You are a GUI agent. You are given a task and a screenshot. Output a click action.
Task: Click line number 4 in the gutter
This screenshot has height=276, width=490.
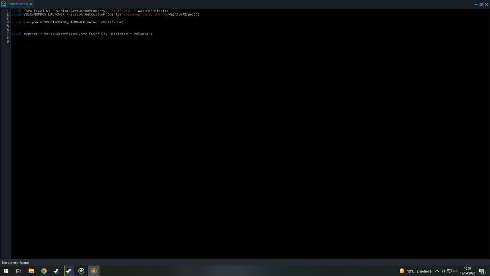(x=7, y=22)
